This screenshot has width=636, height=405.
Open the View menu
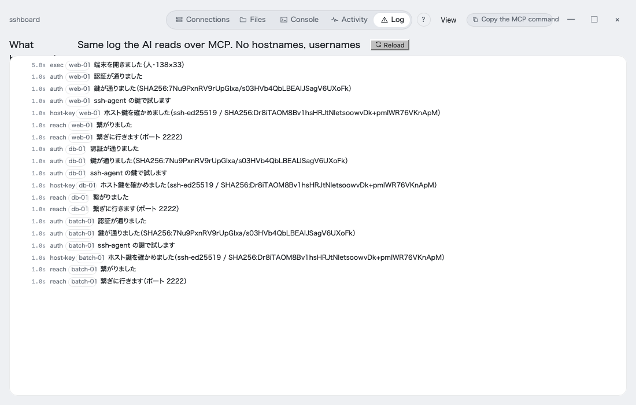pyautogui.click(x=448, y=20)
